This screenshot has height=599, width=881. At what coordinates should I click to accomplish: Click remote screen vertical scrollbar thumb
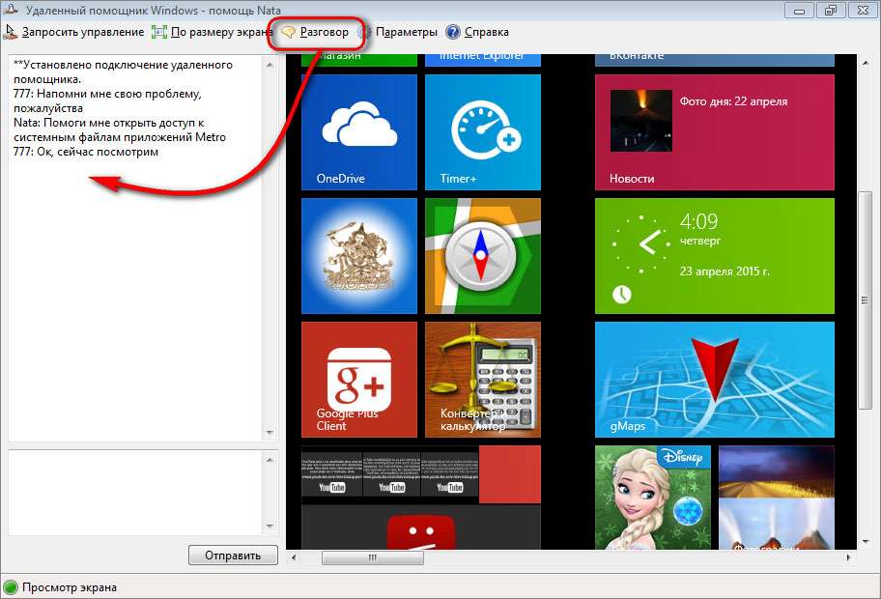866,300
